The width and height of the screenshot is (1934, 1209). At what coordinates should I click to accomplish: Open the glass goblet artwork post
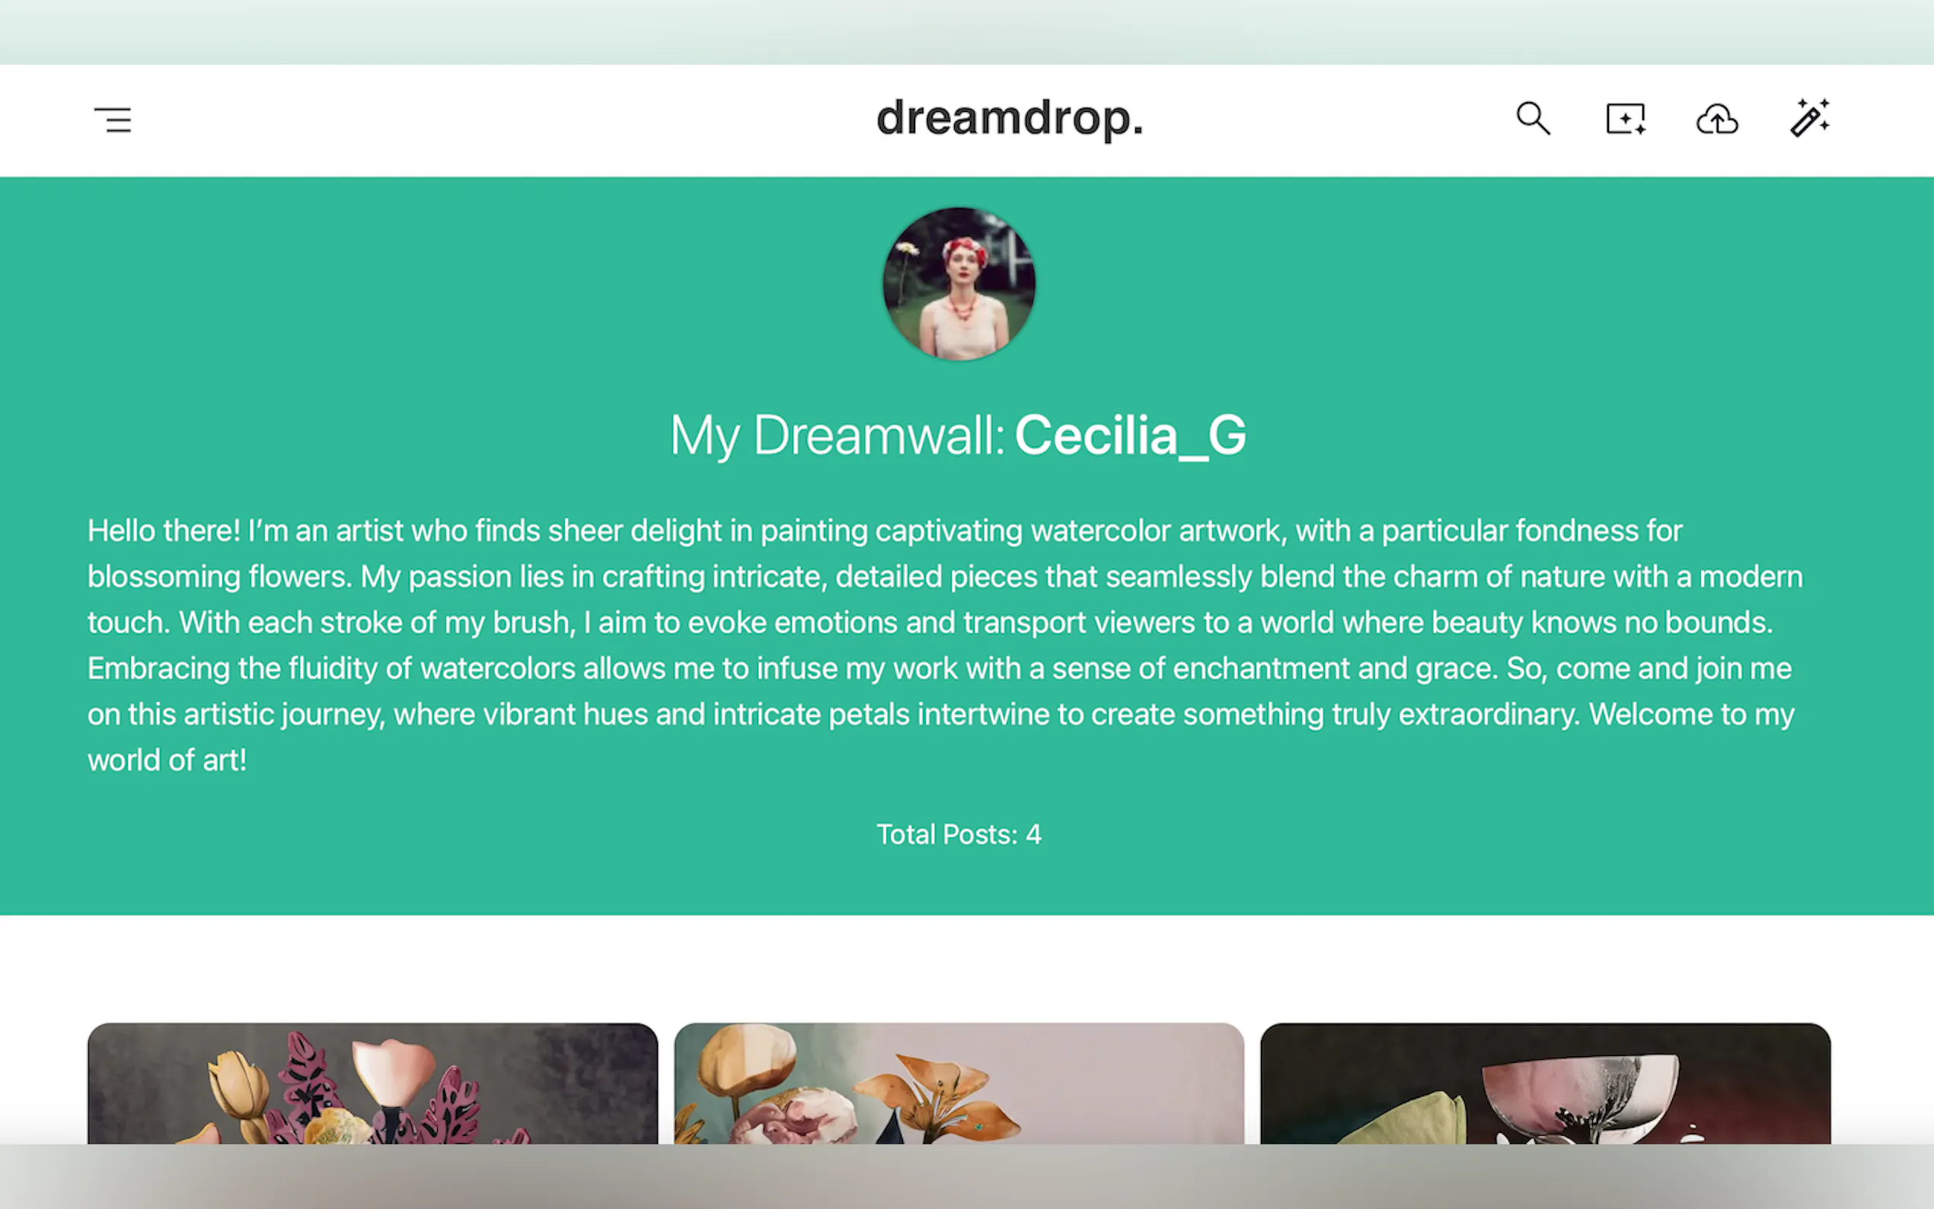click(x=1545, y=1083)
